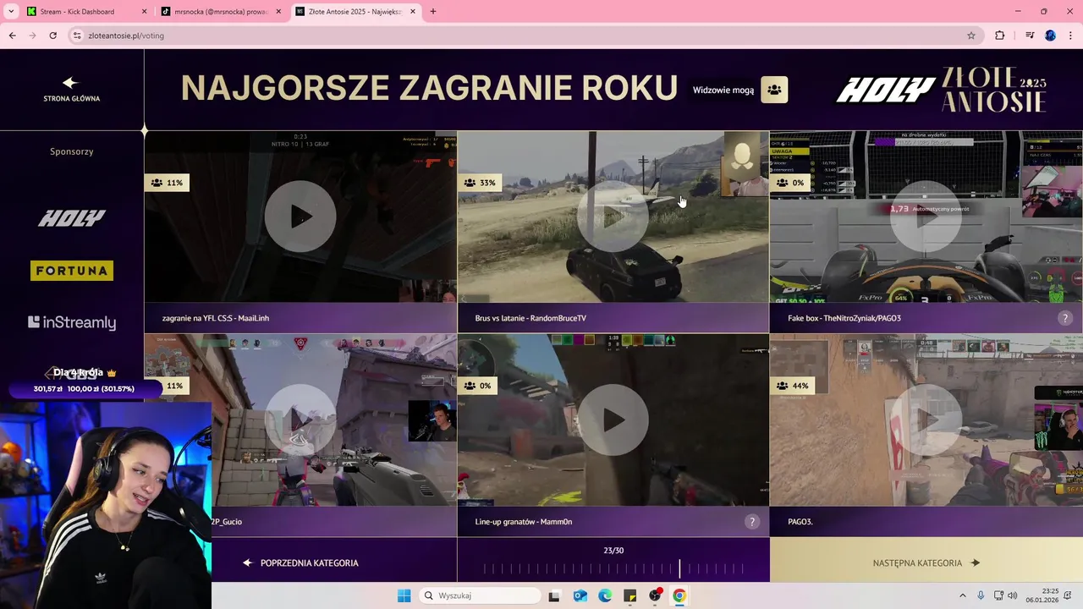Reload the current page

tap(52, 36)
